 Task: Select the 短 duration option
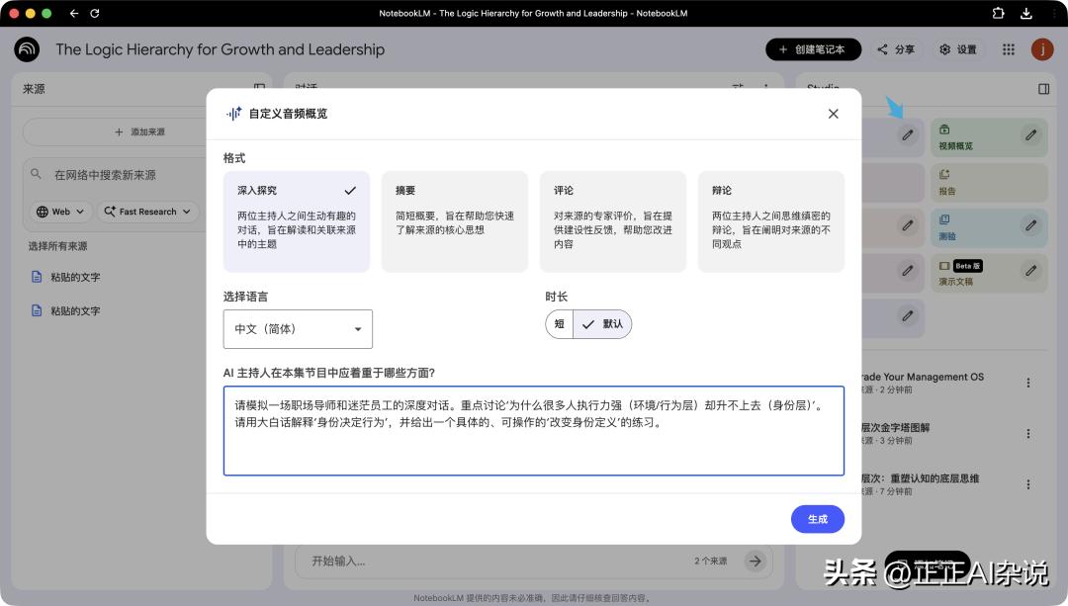[x=560, y=324]
